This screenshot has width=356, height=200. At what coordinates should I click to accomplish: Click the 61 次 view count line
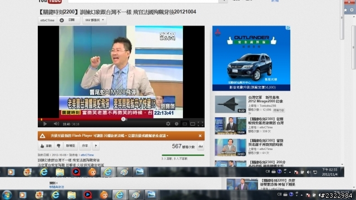click(x=259, y=153)
